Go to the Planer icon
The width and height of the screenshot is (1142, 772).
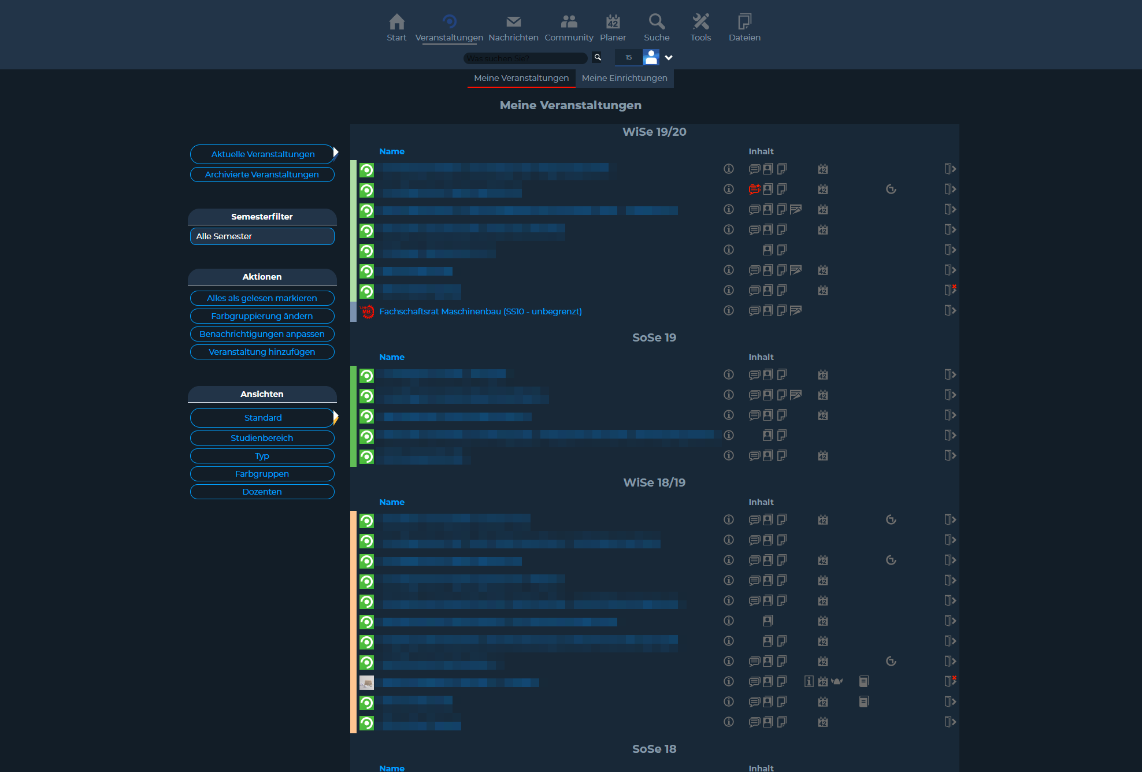tap(613, 22)
